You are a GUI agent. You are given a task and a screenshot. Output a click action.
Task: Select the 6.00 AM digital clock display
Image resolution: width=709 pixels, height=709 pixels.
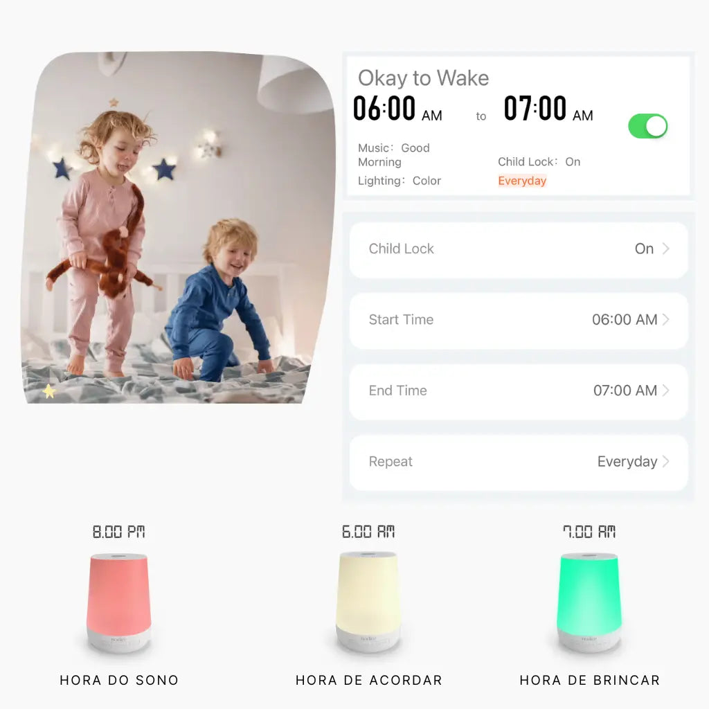pyautogui.click(x=368, y=531)
